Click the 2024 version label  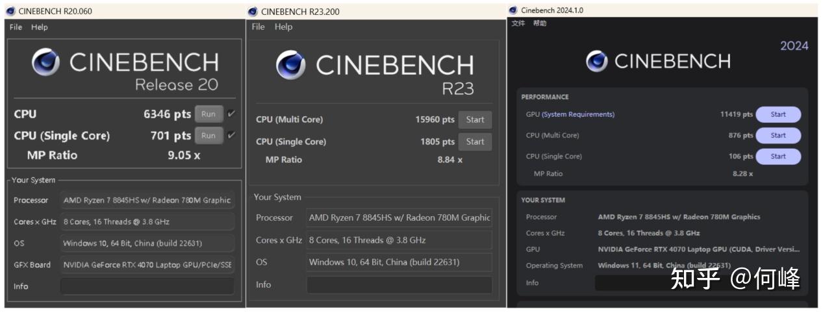point(794,45)
